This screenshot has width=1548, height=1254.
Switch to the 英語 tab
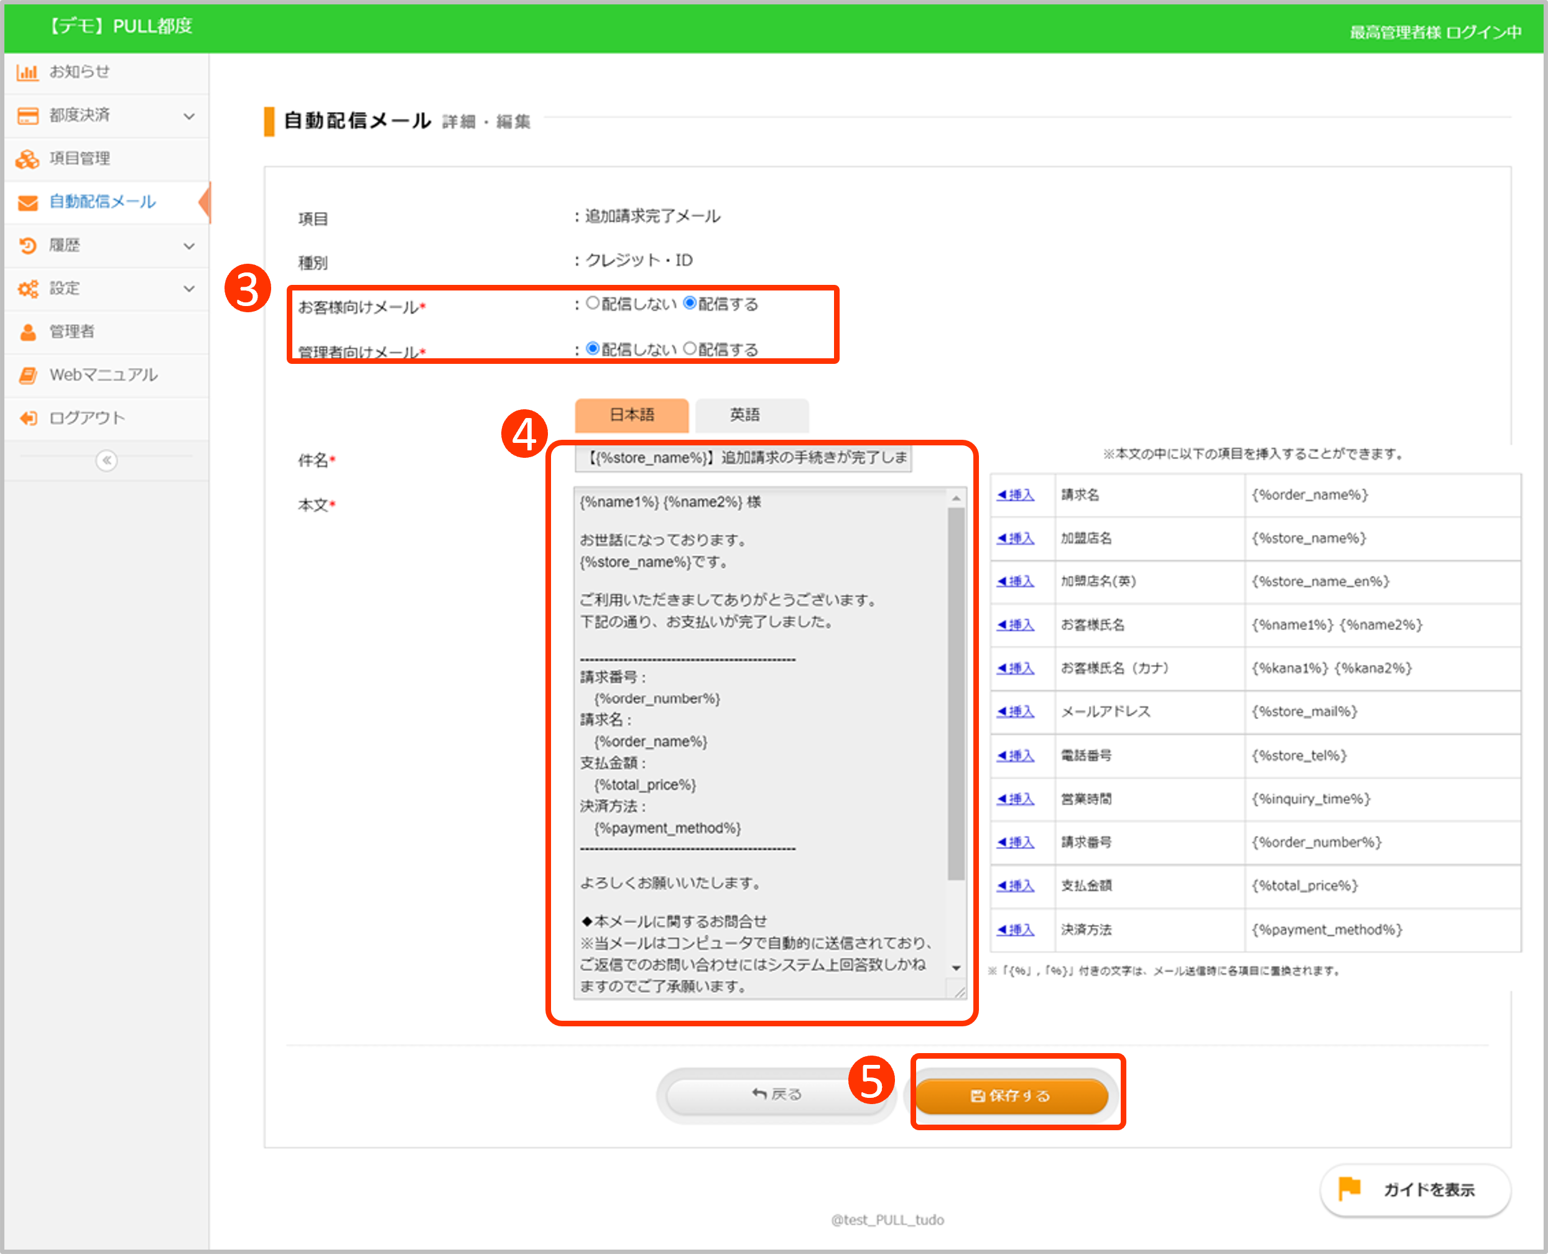pos(751,415)
